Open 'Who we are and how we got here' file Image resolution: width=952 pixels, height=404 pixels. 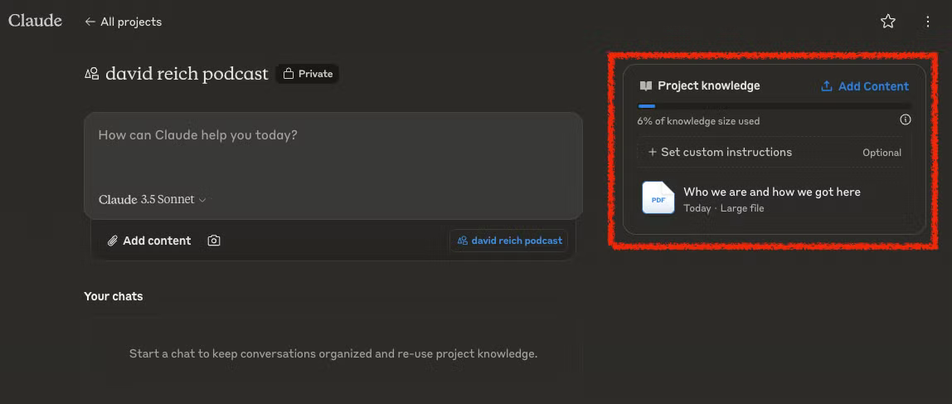[772, 192]
